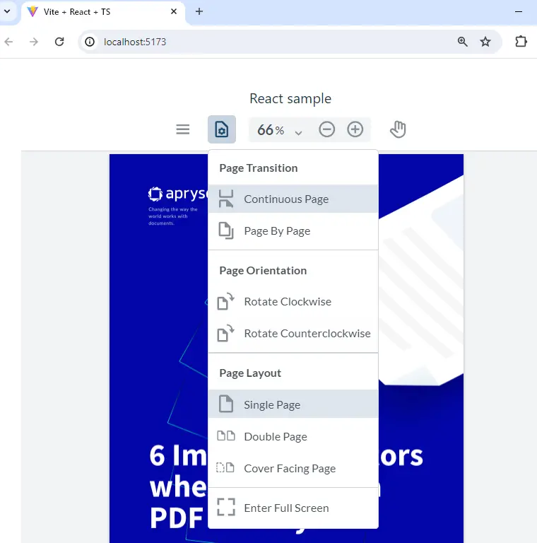Image resolution: width=537 pixels, height=543 pixels.
Task: Choose Rotate Clockwise
Action: click(x=293, y=301)
